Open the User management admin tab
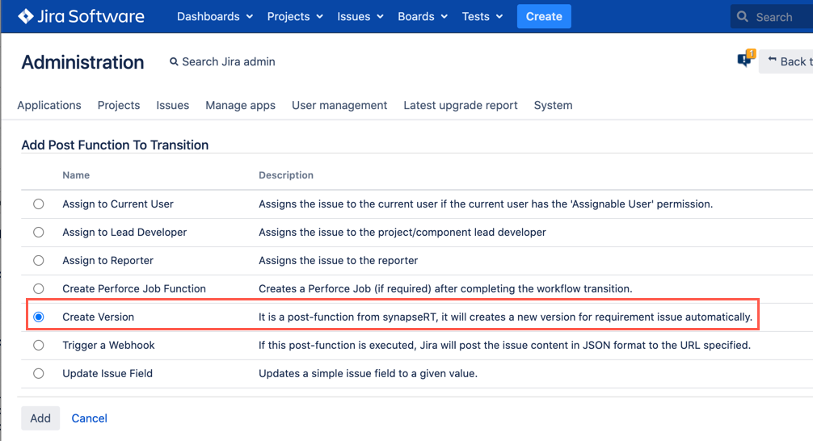Image resolution: width=813 pixels, height=441 pixels. (x=339, y=105)
